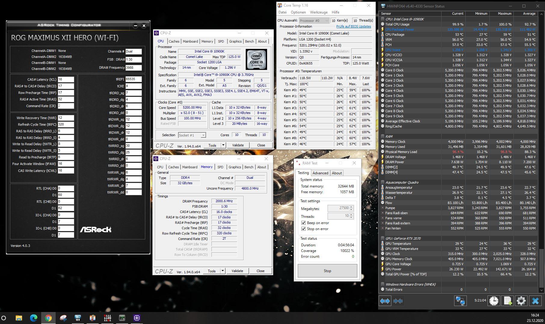Viewport: 545px width, 324px height.
Task: Switch to the SPD tab in CPU-Z Memory window
Action: pos(220,167)
